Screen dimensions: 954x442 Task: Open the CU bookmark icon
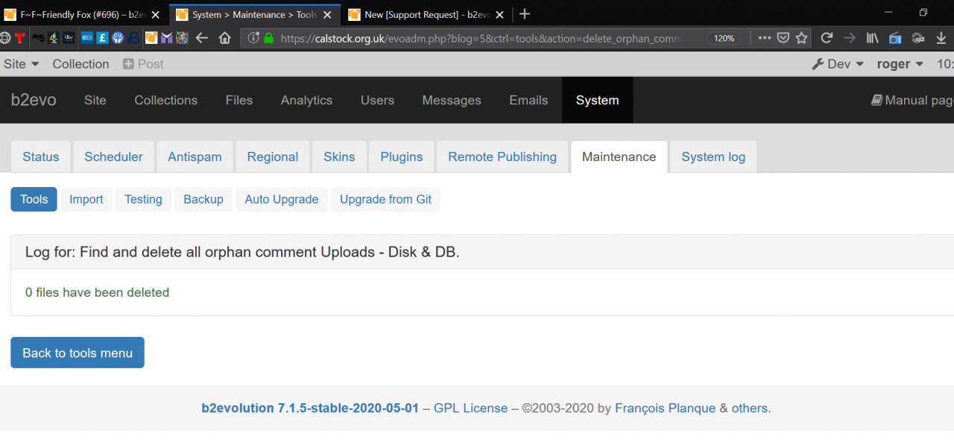click(118, 38)
